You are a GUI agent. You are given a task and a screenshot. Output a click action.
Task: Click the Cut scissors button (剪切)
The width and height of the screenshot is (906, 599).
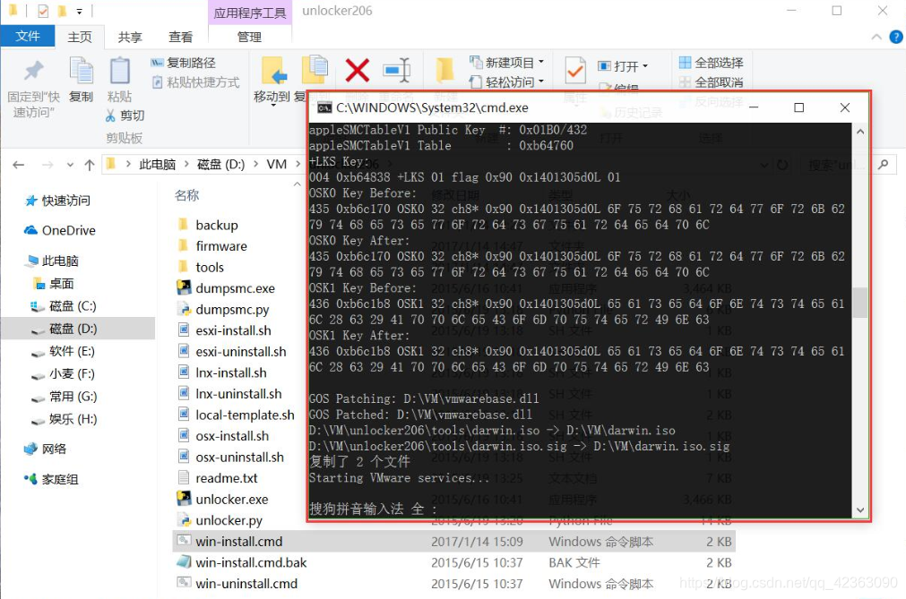point(125,116)
